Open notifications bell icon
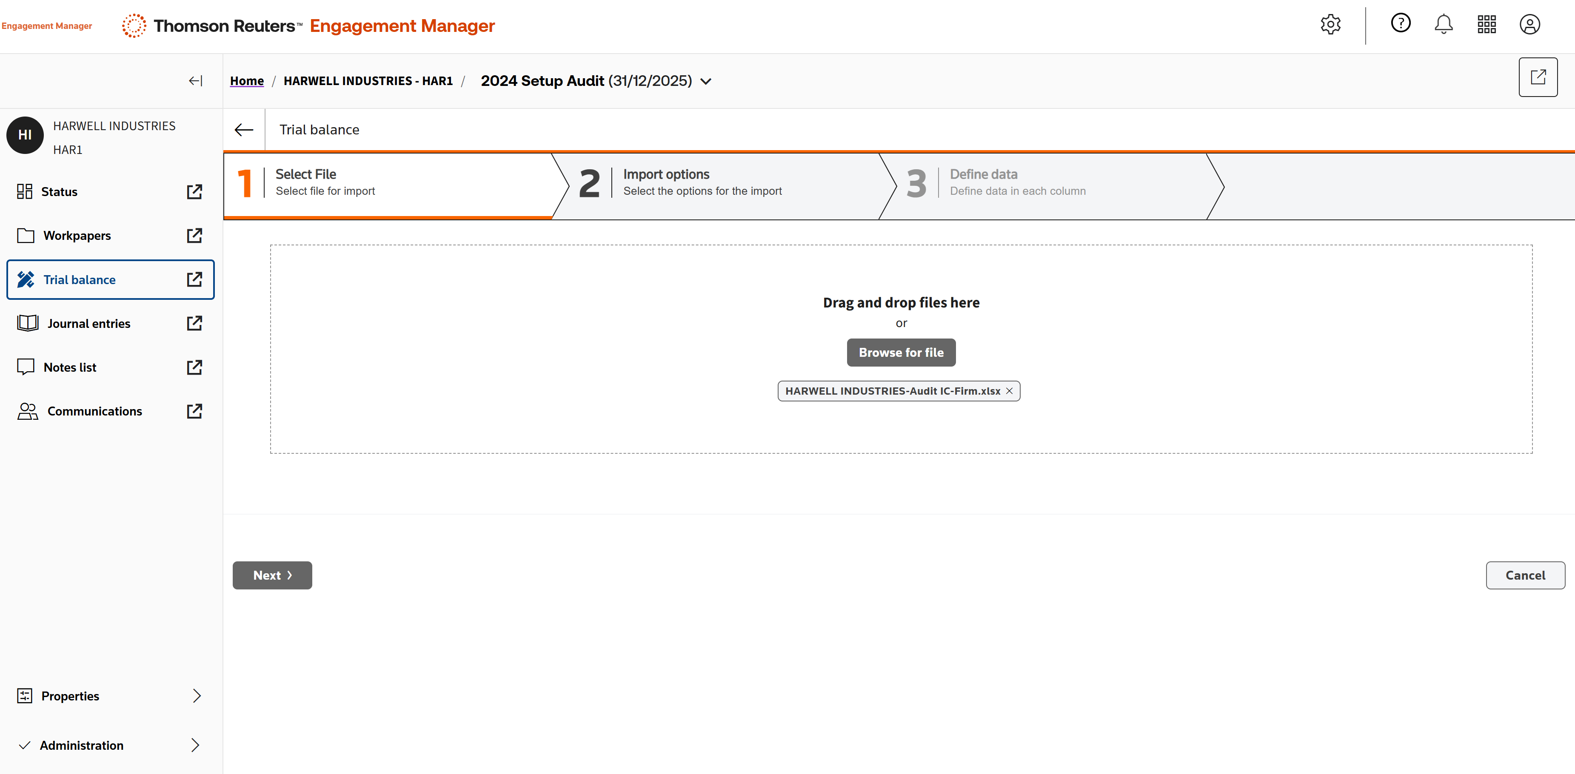This screenshot has height=774, width=1575. 1443,25
